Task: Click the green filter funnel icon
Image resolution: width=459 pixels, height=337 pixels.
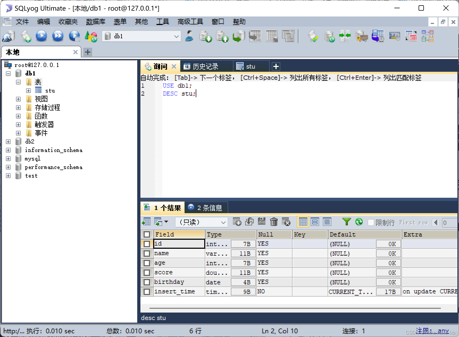Action: point(346,222)
